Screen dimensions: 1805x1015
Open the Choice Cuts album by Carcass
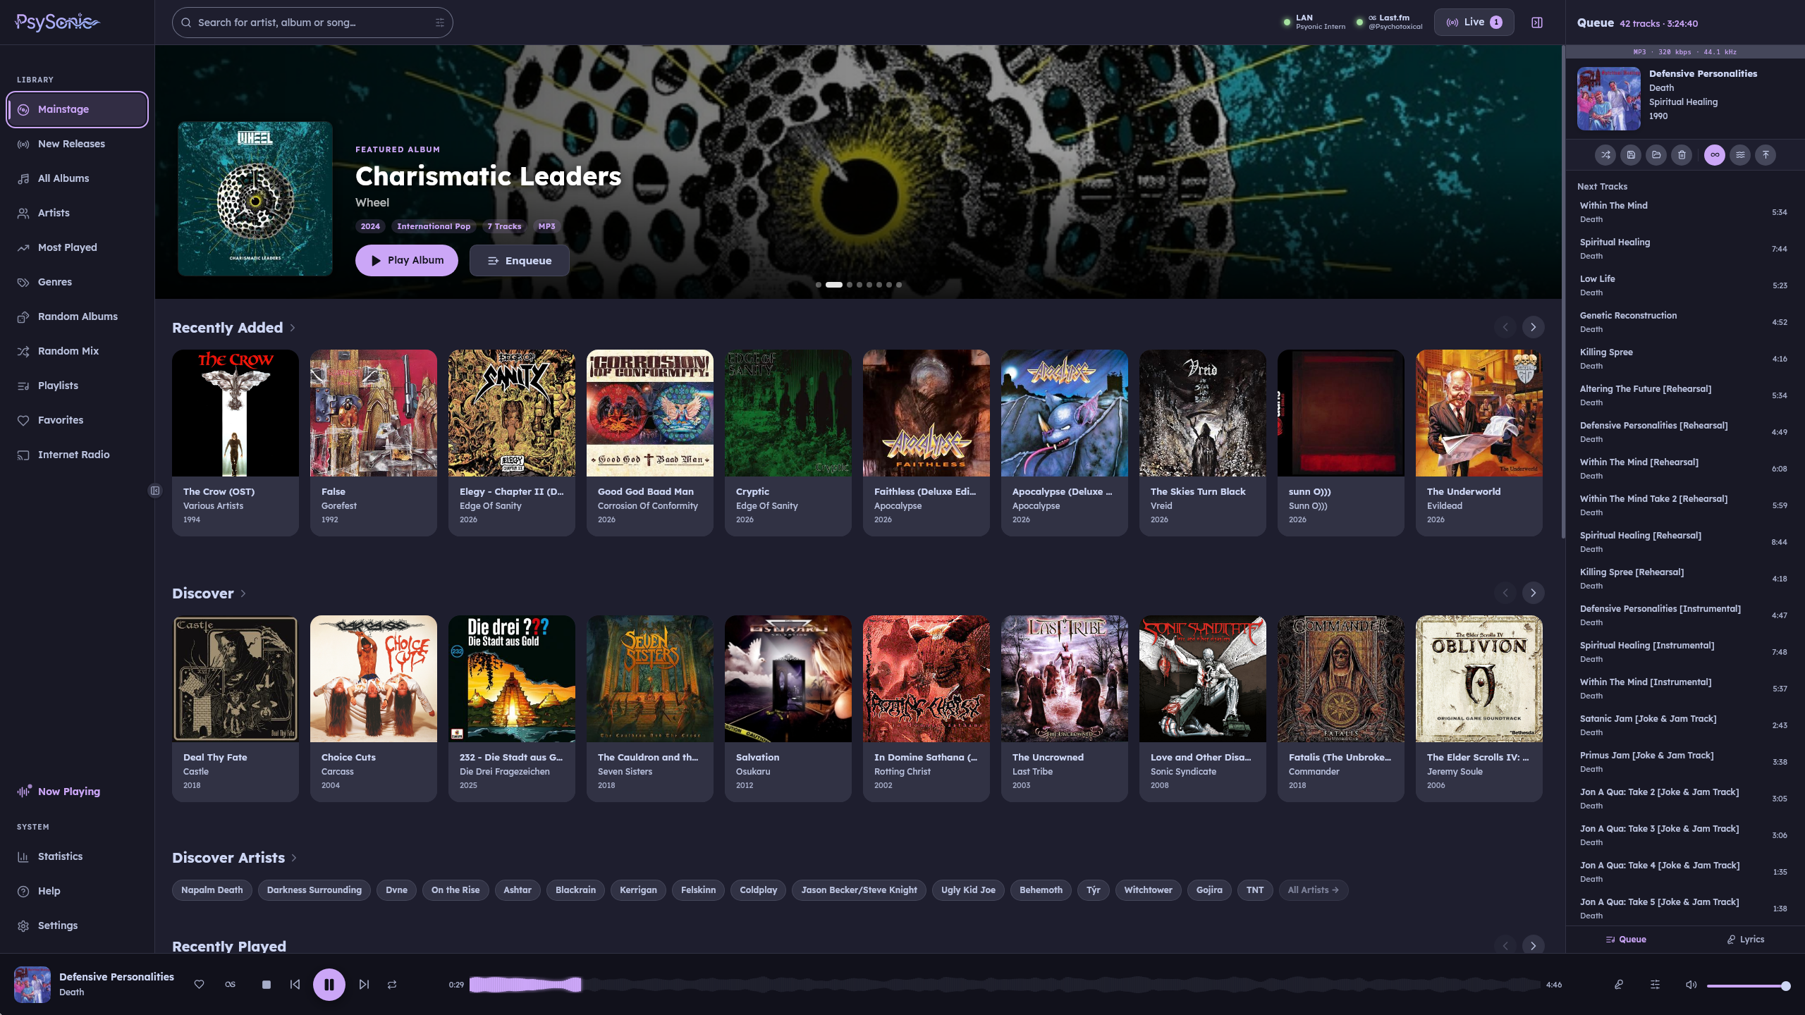click(374, 708)
